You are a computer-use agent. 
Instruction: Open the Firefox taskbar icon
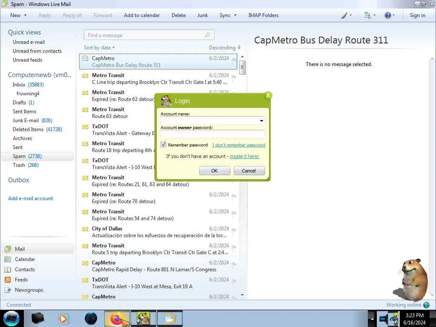[x=118, y=318]
